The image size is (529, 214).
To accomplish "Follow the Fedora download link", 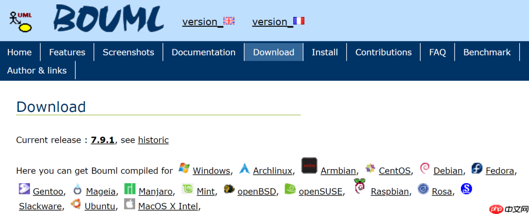I will tap(500, 171).
